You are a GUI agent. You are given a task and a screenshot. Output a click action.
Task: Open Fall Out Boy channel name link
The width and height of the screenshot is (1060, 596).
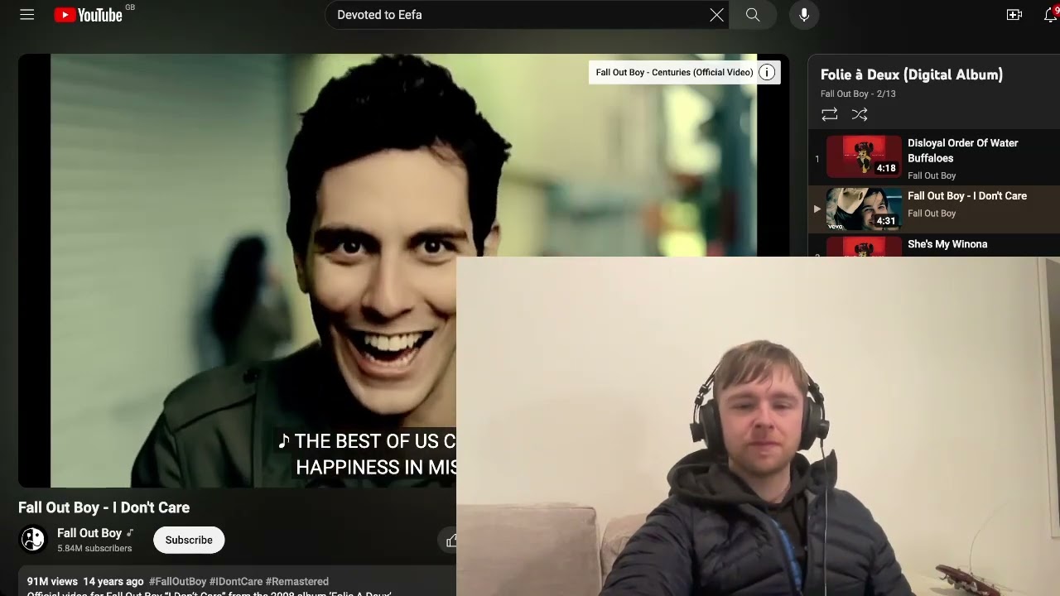(x=89, y=533)
